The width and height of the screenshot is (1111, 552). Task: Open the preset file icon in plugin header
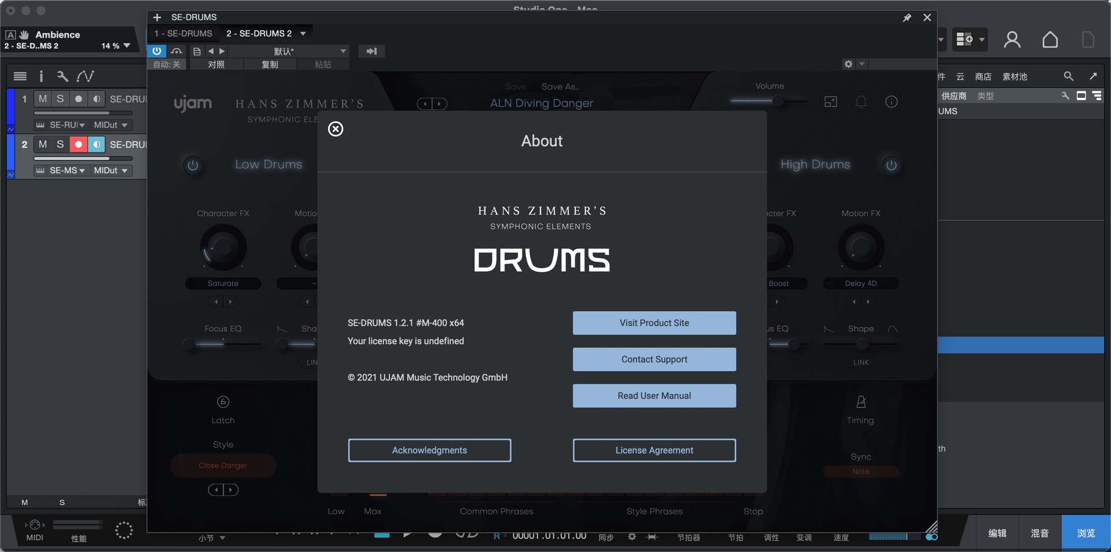pyautogui.click(x=197, y=51)
